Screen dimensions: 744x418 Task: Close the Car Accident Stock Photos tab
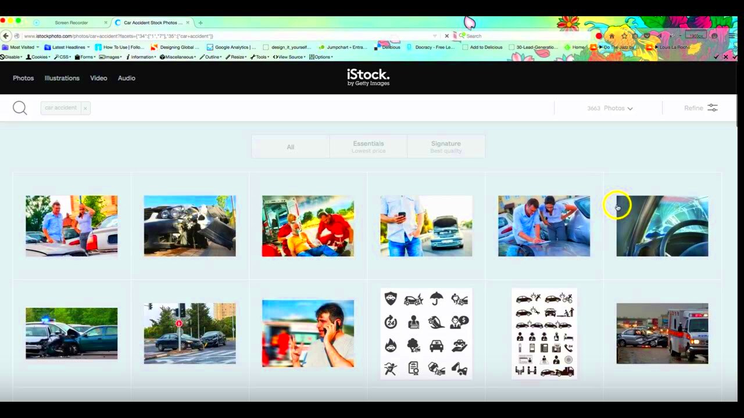(188, 23)
